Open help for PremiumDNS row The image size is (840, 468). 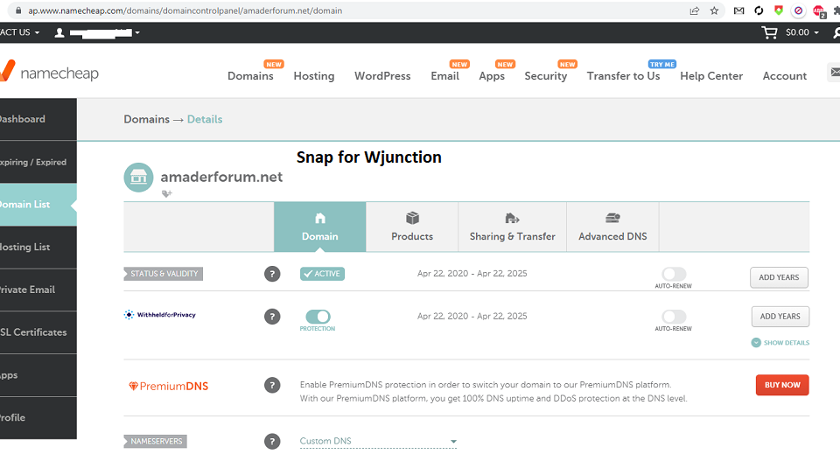coord(272,385)
